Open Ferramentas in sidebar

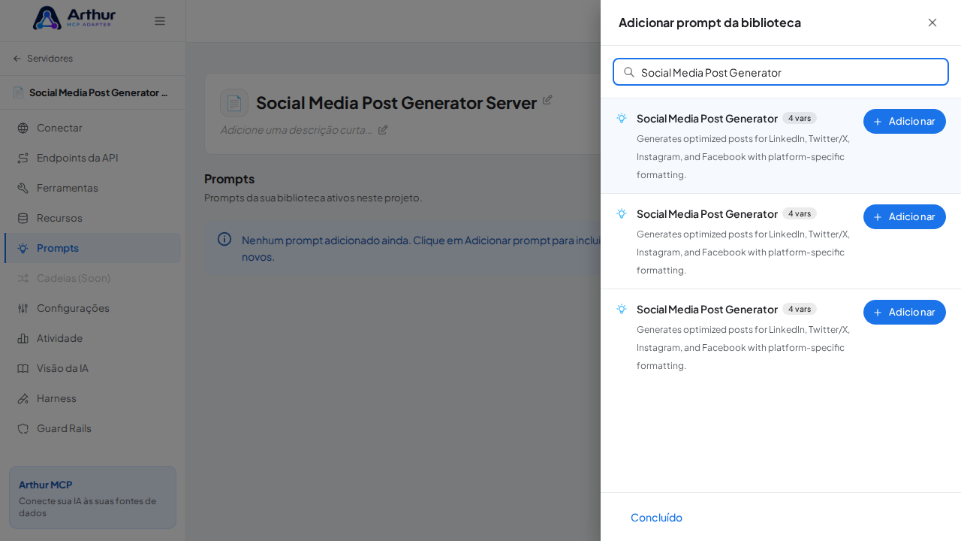(92, 188)
